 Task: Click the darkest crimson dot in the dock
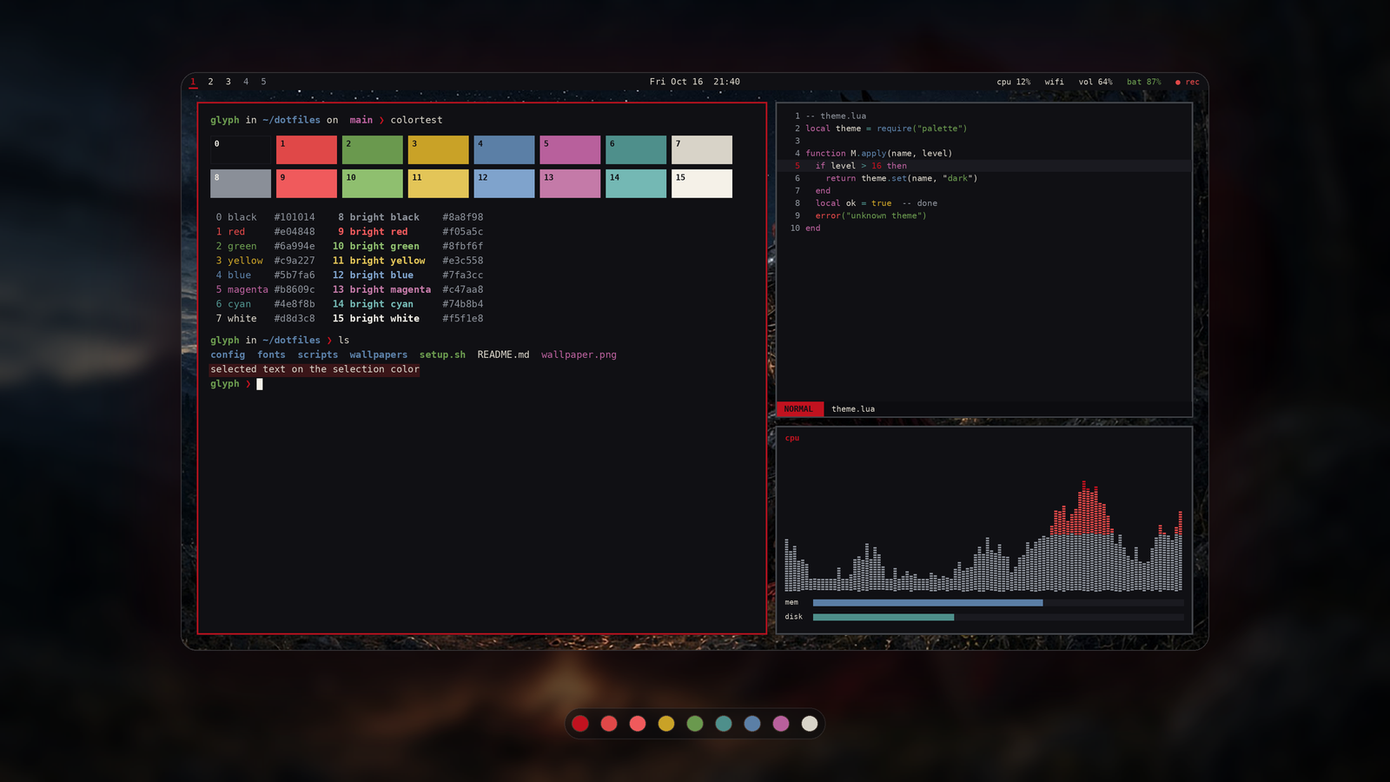(x=580, y=724)
